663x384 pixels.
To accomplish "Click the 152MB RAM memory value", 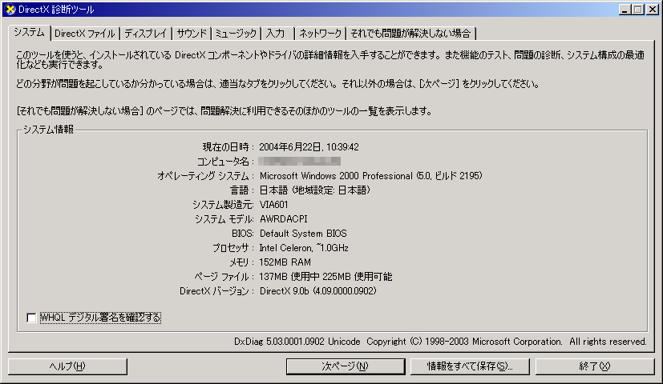I will click(x=285, y=262).
